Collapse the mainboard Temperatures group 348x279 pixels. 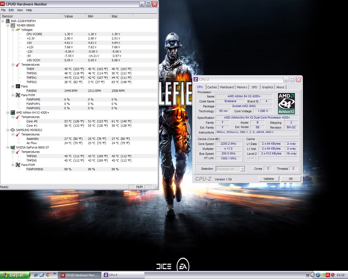tap(13, 65)
